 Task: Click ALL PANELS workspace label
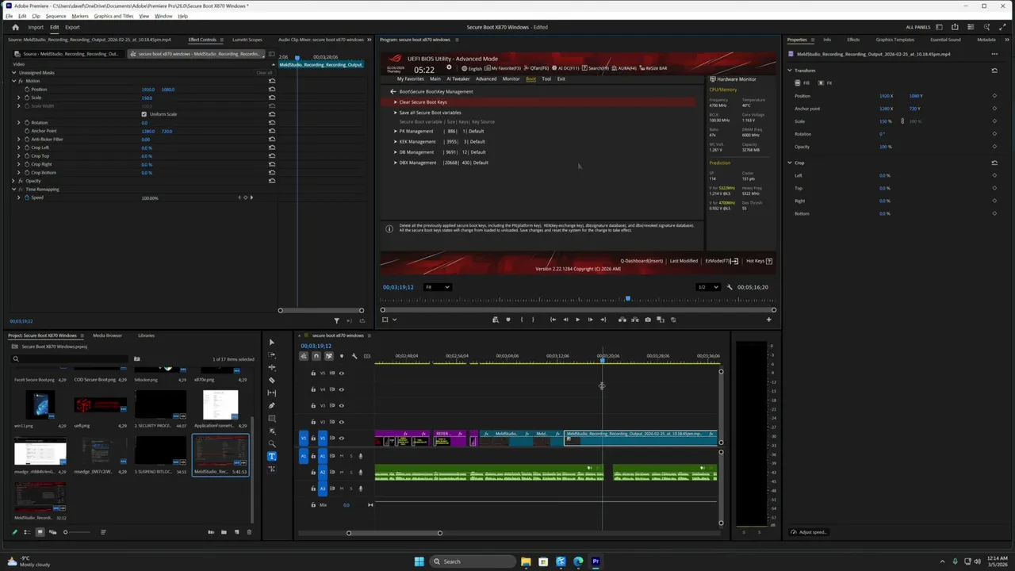click(919, 27)
